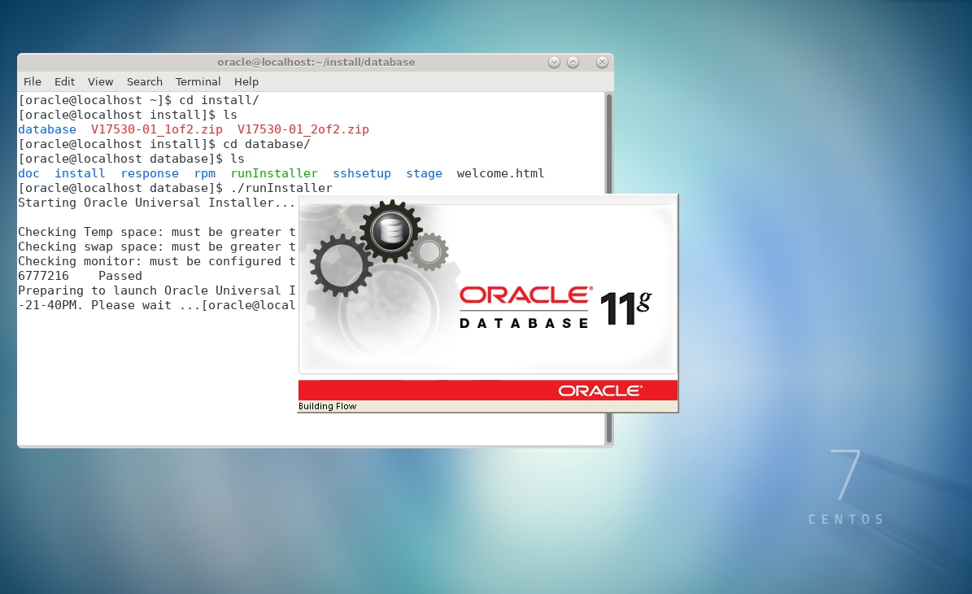Click the 'Building Flow' status text
This screenshot has width=972, height=594.
click(327, 407)
